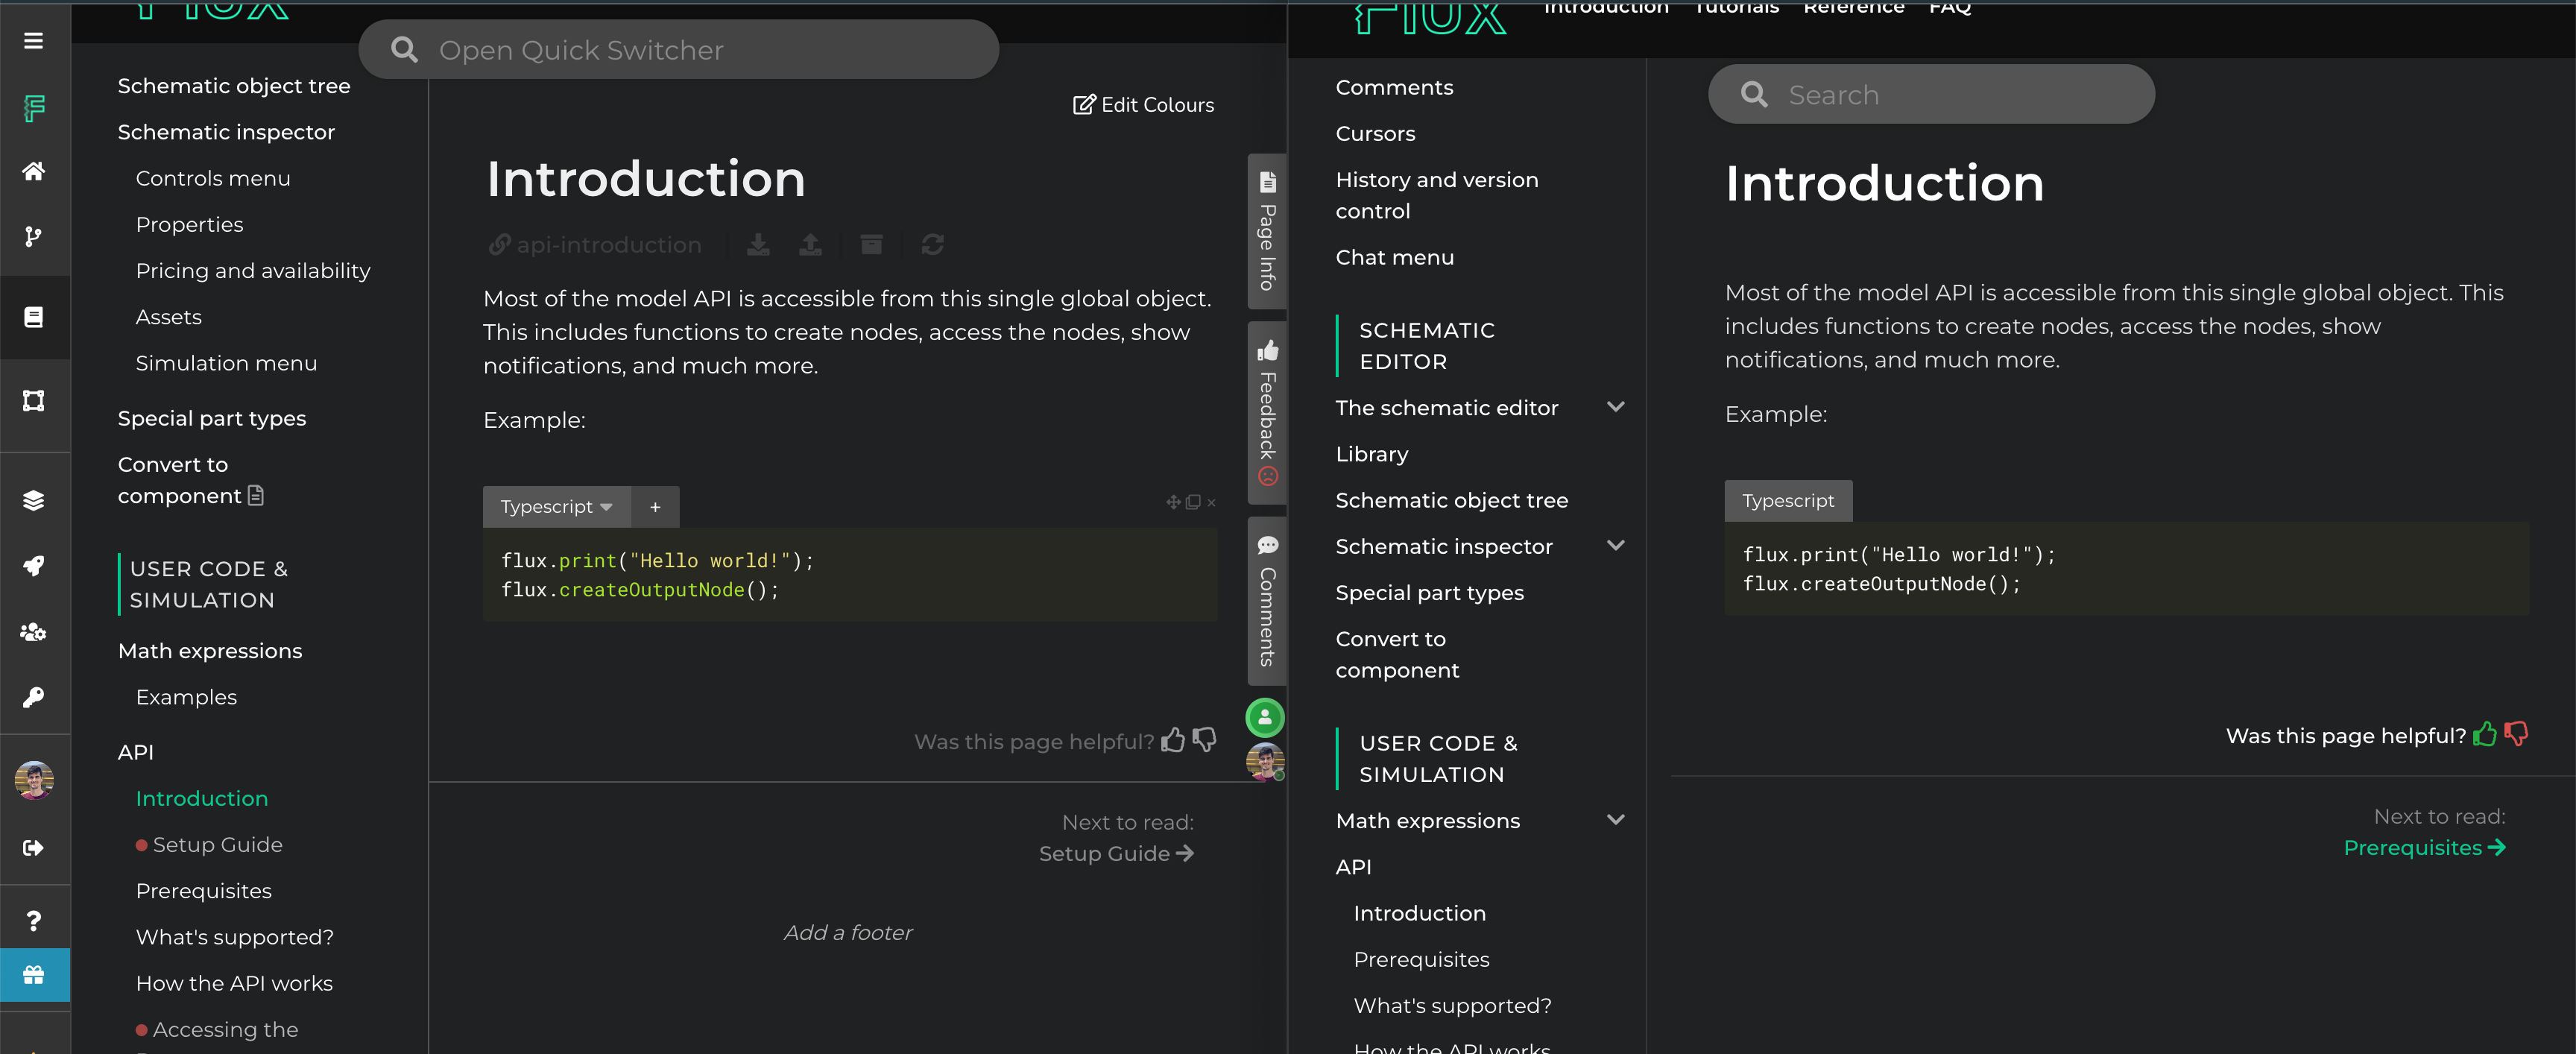The image size is (2576, 1054).
Task: Open What's supported? in left sidebar
Action: tap(235, 937)
